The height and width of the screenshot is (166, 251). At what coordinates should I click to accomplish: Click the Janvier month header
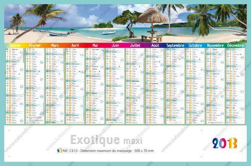[x=15, y=46]
